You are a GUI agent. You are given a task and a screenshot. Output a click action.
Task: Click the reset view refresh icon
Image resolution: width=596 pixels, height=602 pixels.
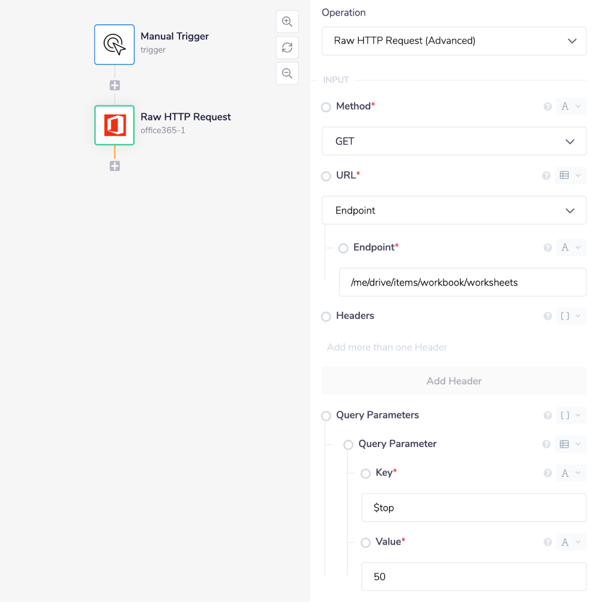coord(287,48)
